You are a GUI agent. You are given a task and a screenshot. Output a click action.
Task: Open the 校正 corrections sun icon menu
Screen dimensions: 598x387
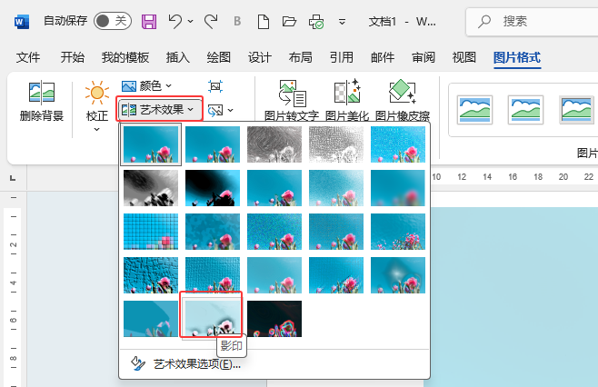(x=97, y=106)
